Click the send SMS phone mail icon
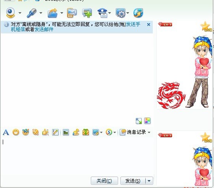The height and width of the screenshot is (188, 214). 72,13
